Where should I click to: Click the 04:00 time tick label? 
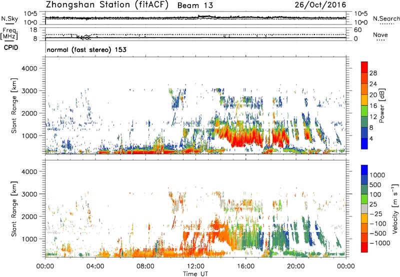coord(95,266)
